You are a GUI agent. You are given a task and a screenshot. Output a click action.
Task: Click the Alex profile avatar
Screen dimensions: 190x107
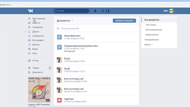coord(171,11)
